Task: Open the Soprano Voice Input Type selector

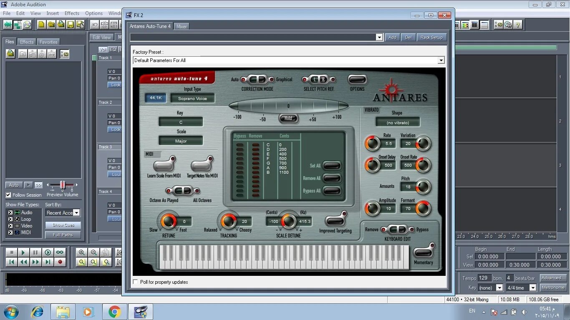Action: coord(192,98)
